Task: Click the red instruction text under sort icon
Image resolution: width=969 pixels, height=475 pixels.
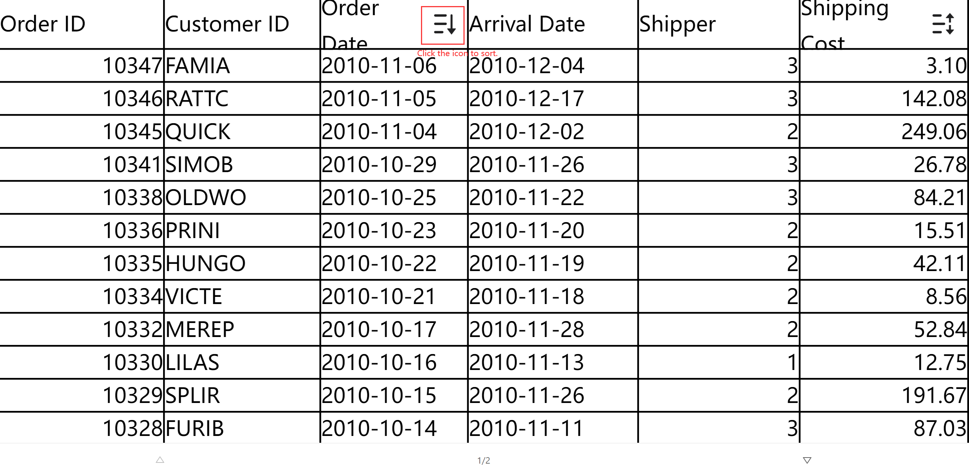Action: [458, 53]
